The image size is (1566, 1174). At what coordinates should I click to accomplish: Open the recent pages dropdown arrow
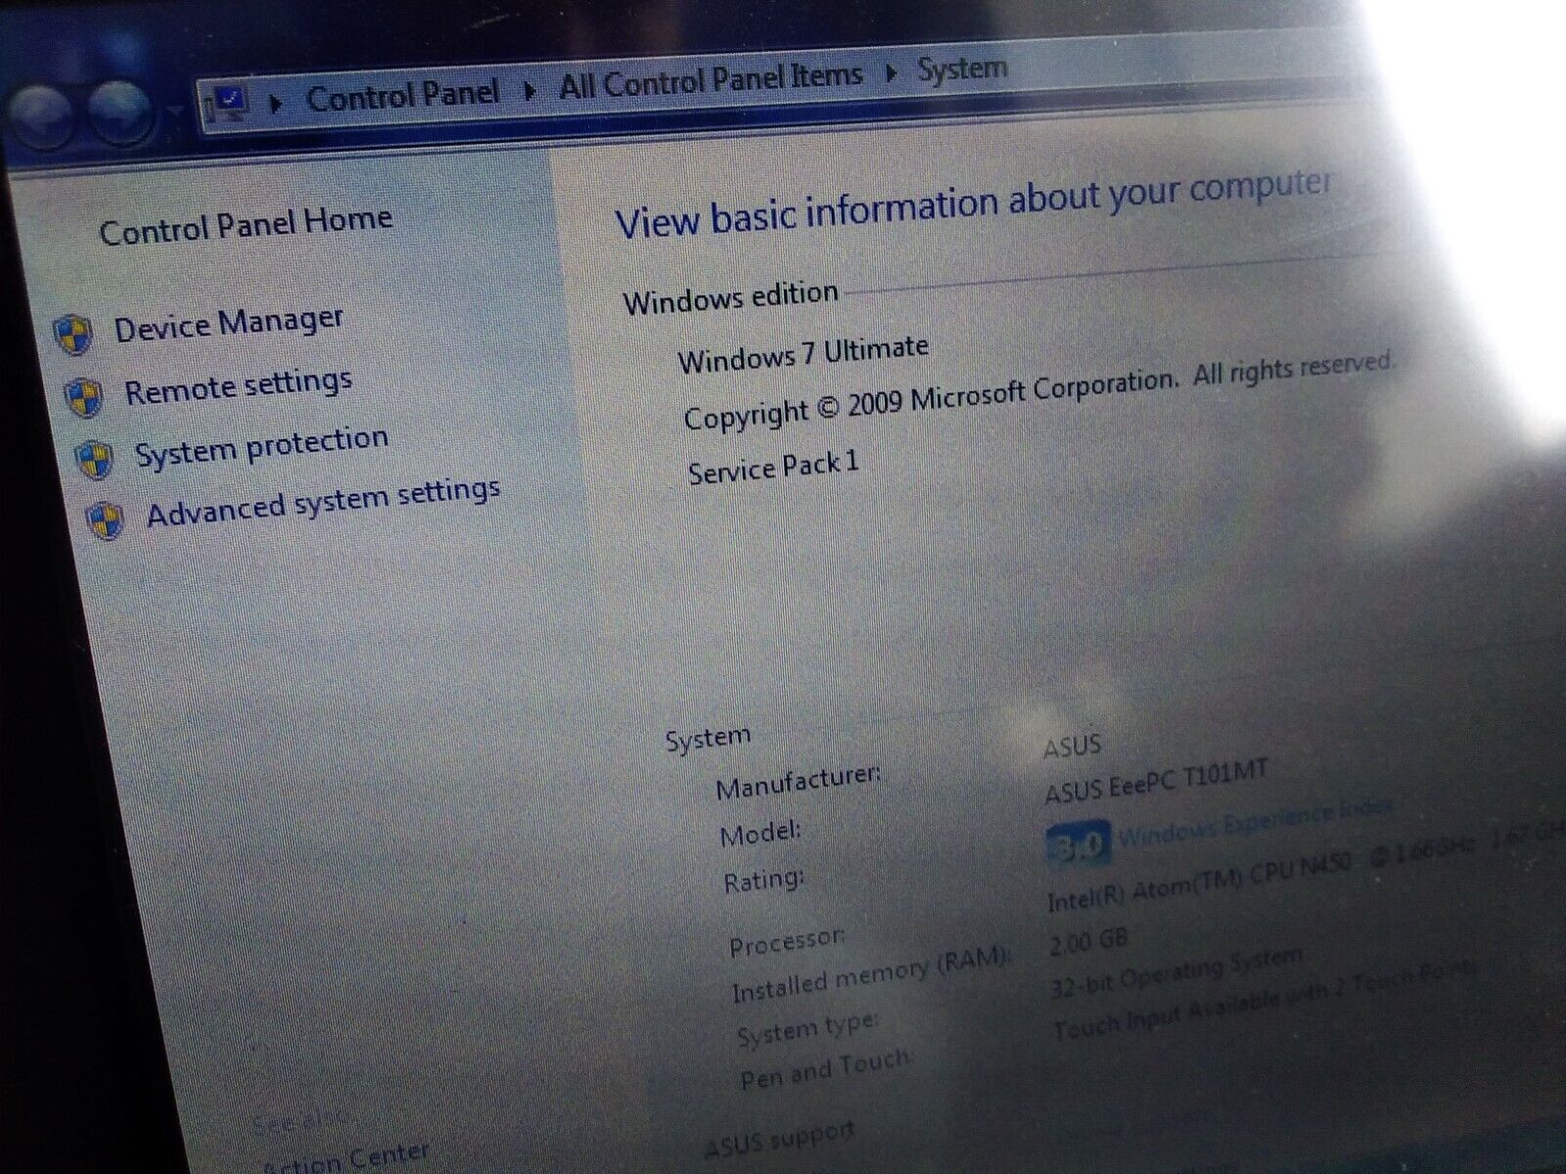(175, 111)
